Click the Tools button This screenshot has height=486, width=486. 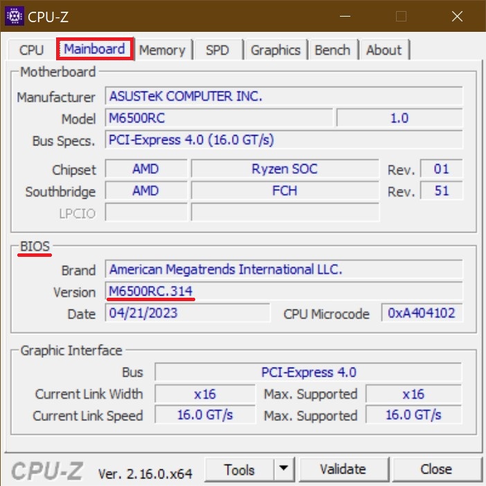[x=240, y=470]
